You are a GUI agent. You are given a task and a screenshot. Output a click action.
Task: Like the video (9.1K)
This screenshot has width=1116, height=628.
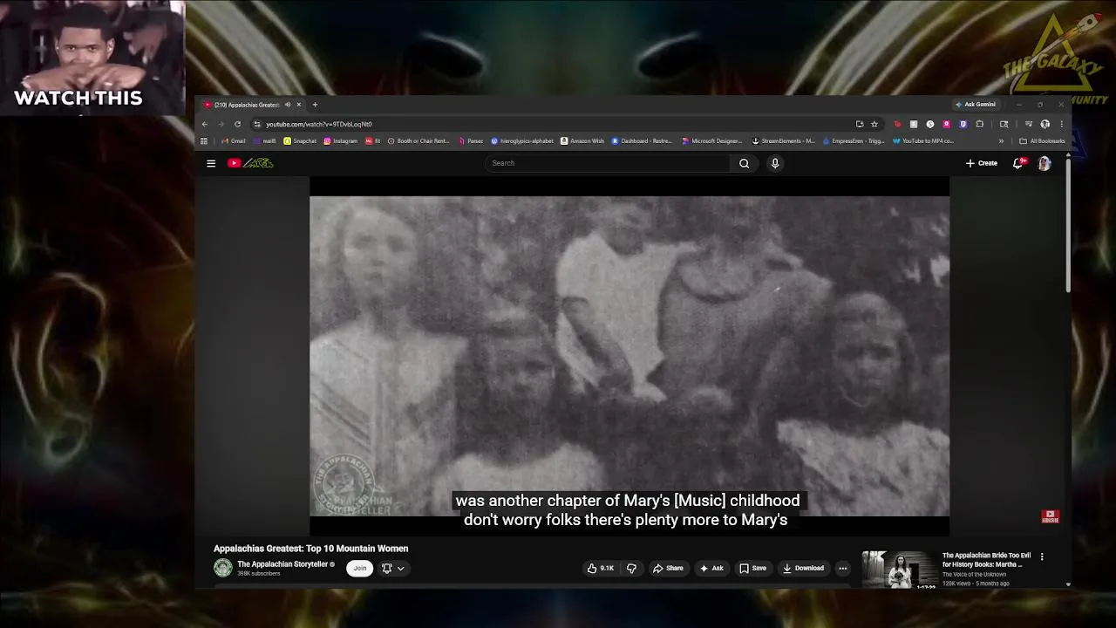pos(600,568)
